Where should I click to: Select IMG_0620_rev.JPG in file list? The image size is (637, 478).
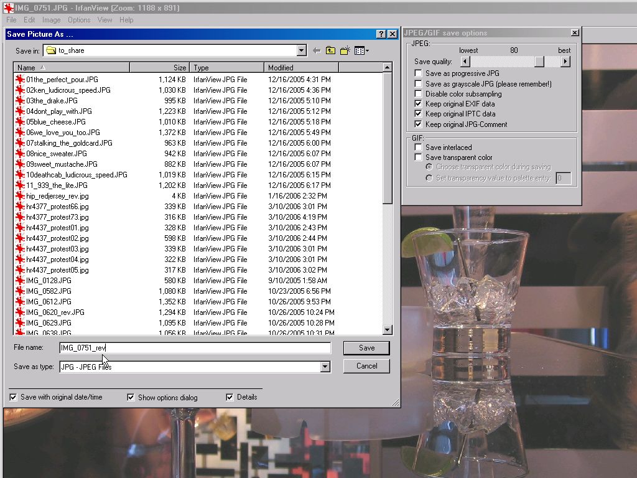pos(55,312)
